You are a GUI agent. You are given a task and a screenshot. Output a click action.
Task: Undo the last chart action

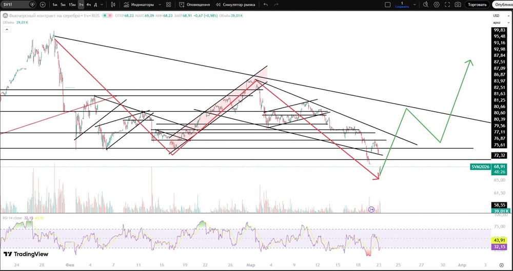266,5
